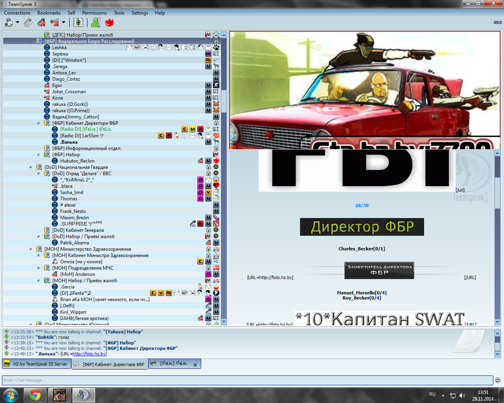504x403 pixels.
Task: Open the emoticon picker beside chat input
Action: (498, 380)
